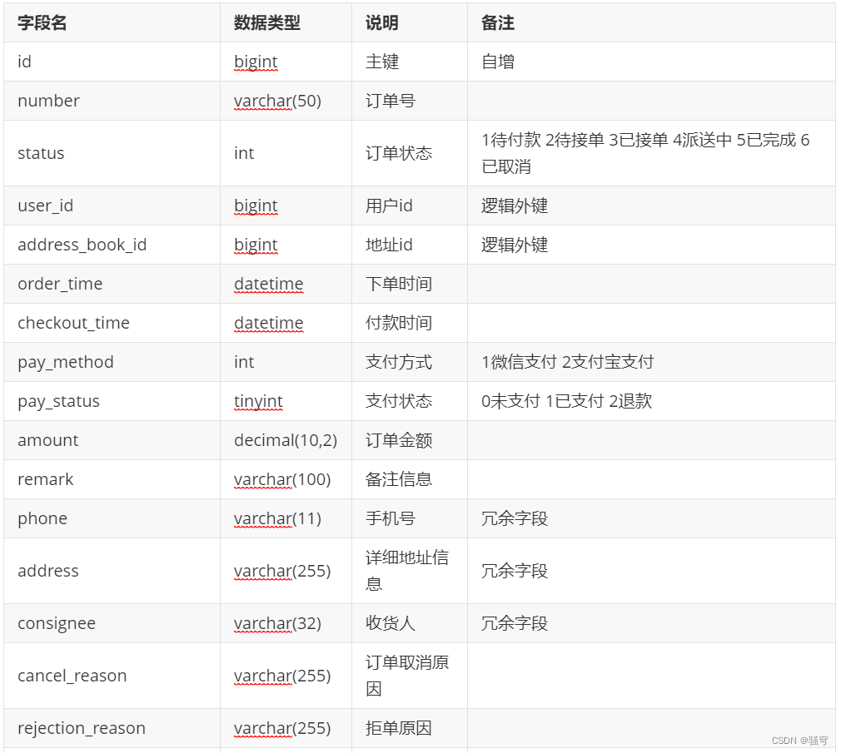Click the varchar(50) data type

coord(277,101)
